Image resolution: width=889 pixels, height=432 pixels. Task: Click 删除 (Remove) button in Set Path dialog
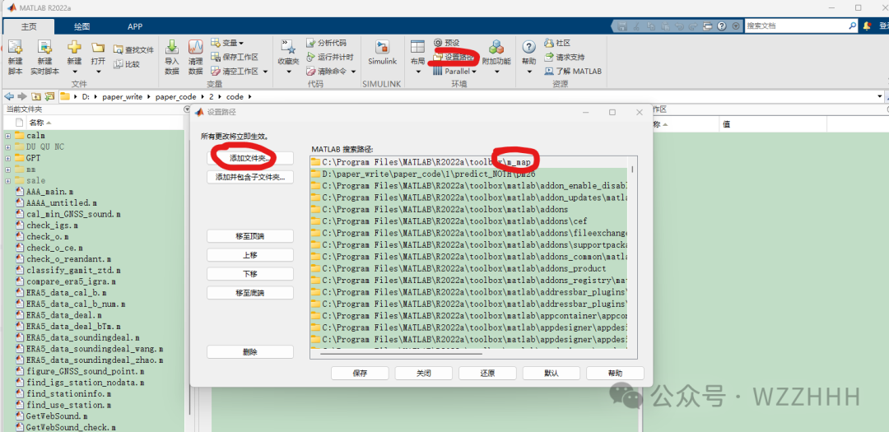point(250,352)
